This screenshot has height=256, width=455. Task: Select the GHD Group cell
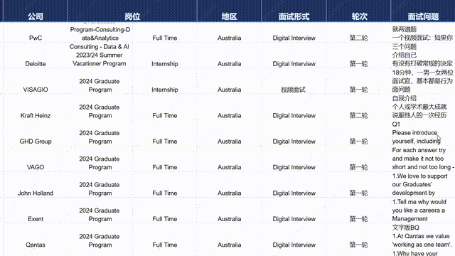coord(36,142)
